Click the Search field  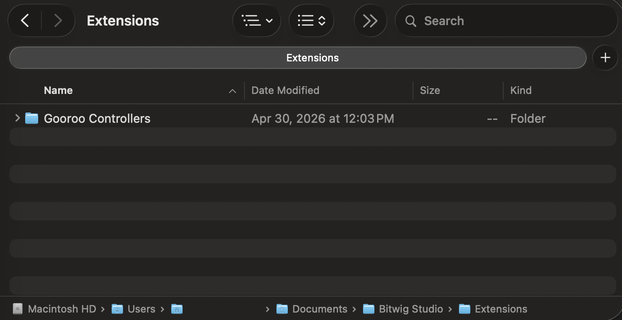pyautogui.click(x=506, y=20)
